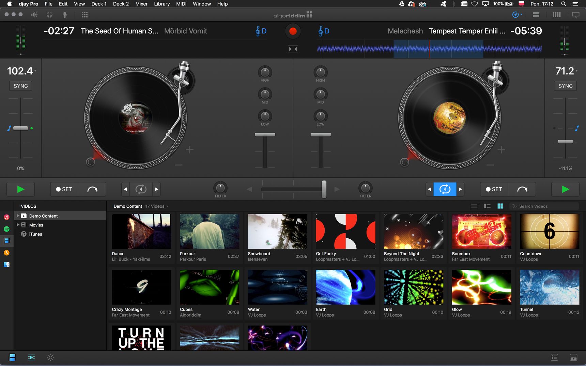Click the automix transition icon below record

293,49
